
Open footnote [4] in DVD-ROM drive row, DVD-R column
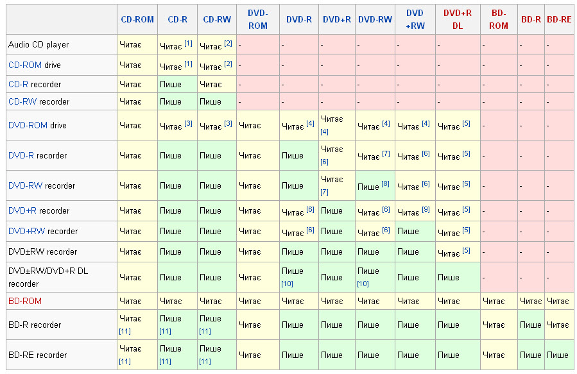(x=310, y=124)
